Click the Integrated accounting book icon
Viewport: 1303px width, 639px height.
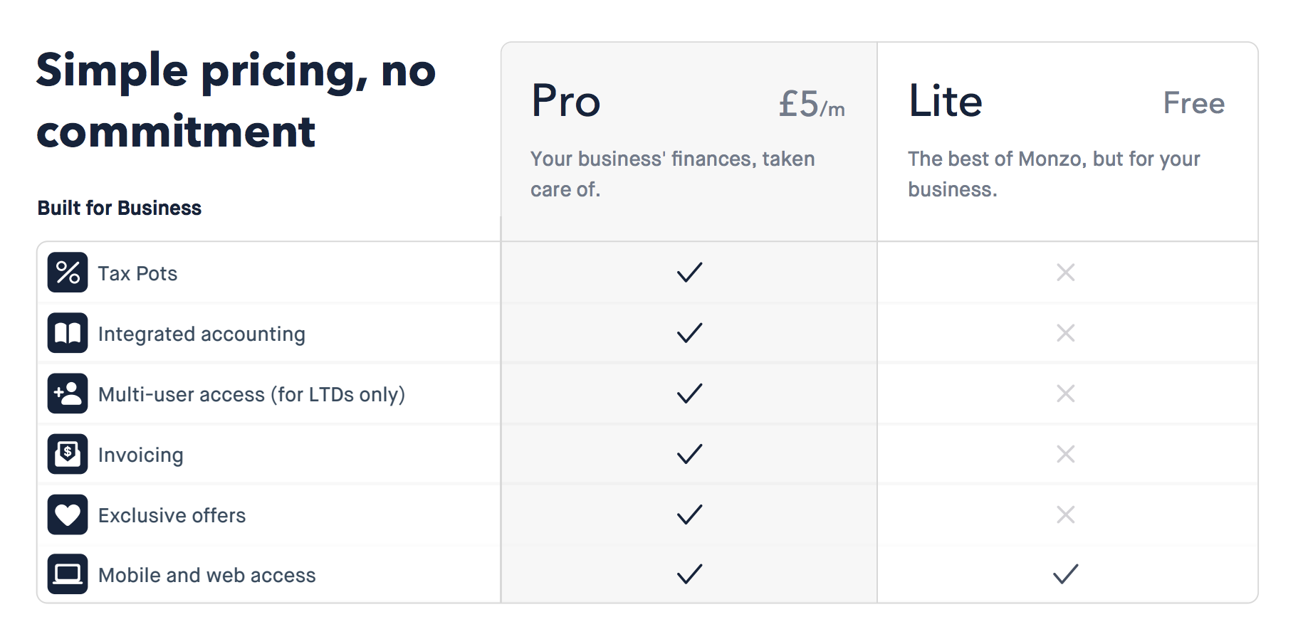[x=68, y=333]
